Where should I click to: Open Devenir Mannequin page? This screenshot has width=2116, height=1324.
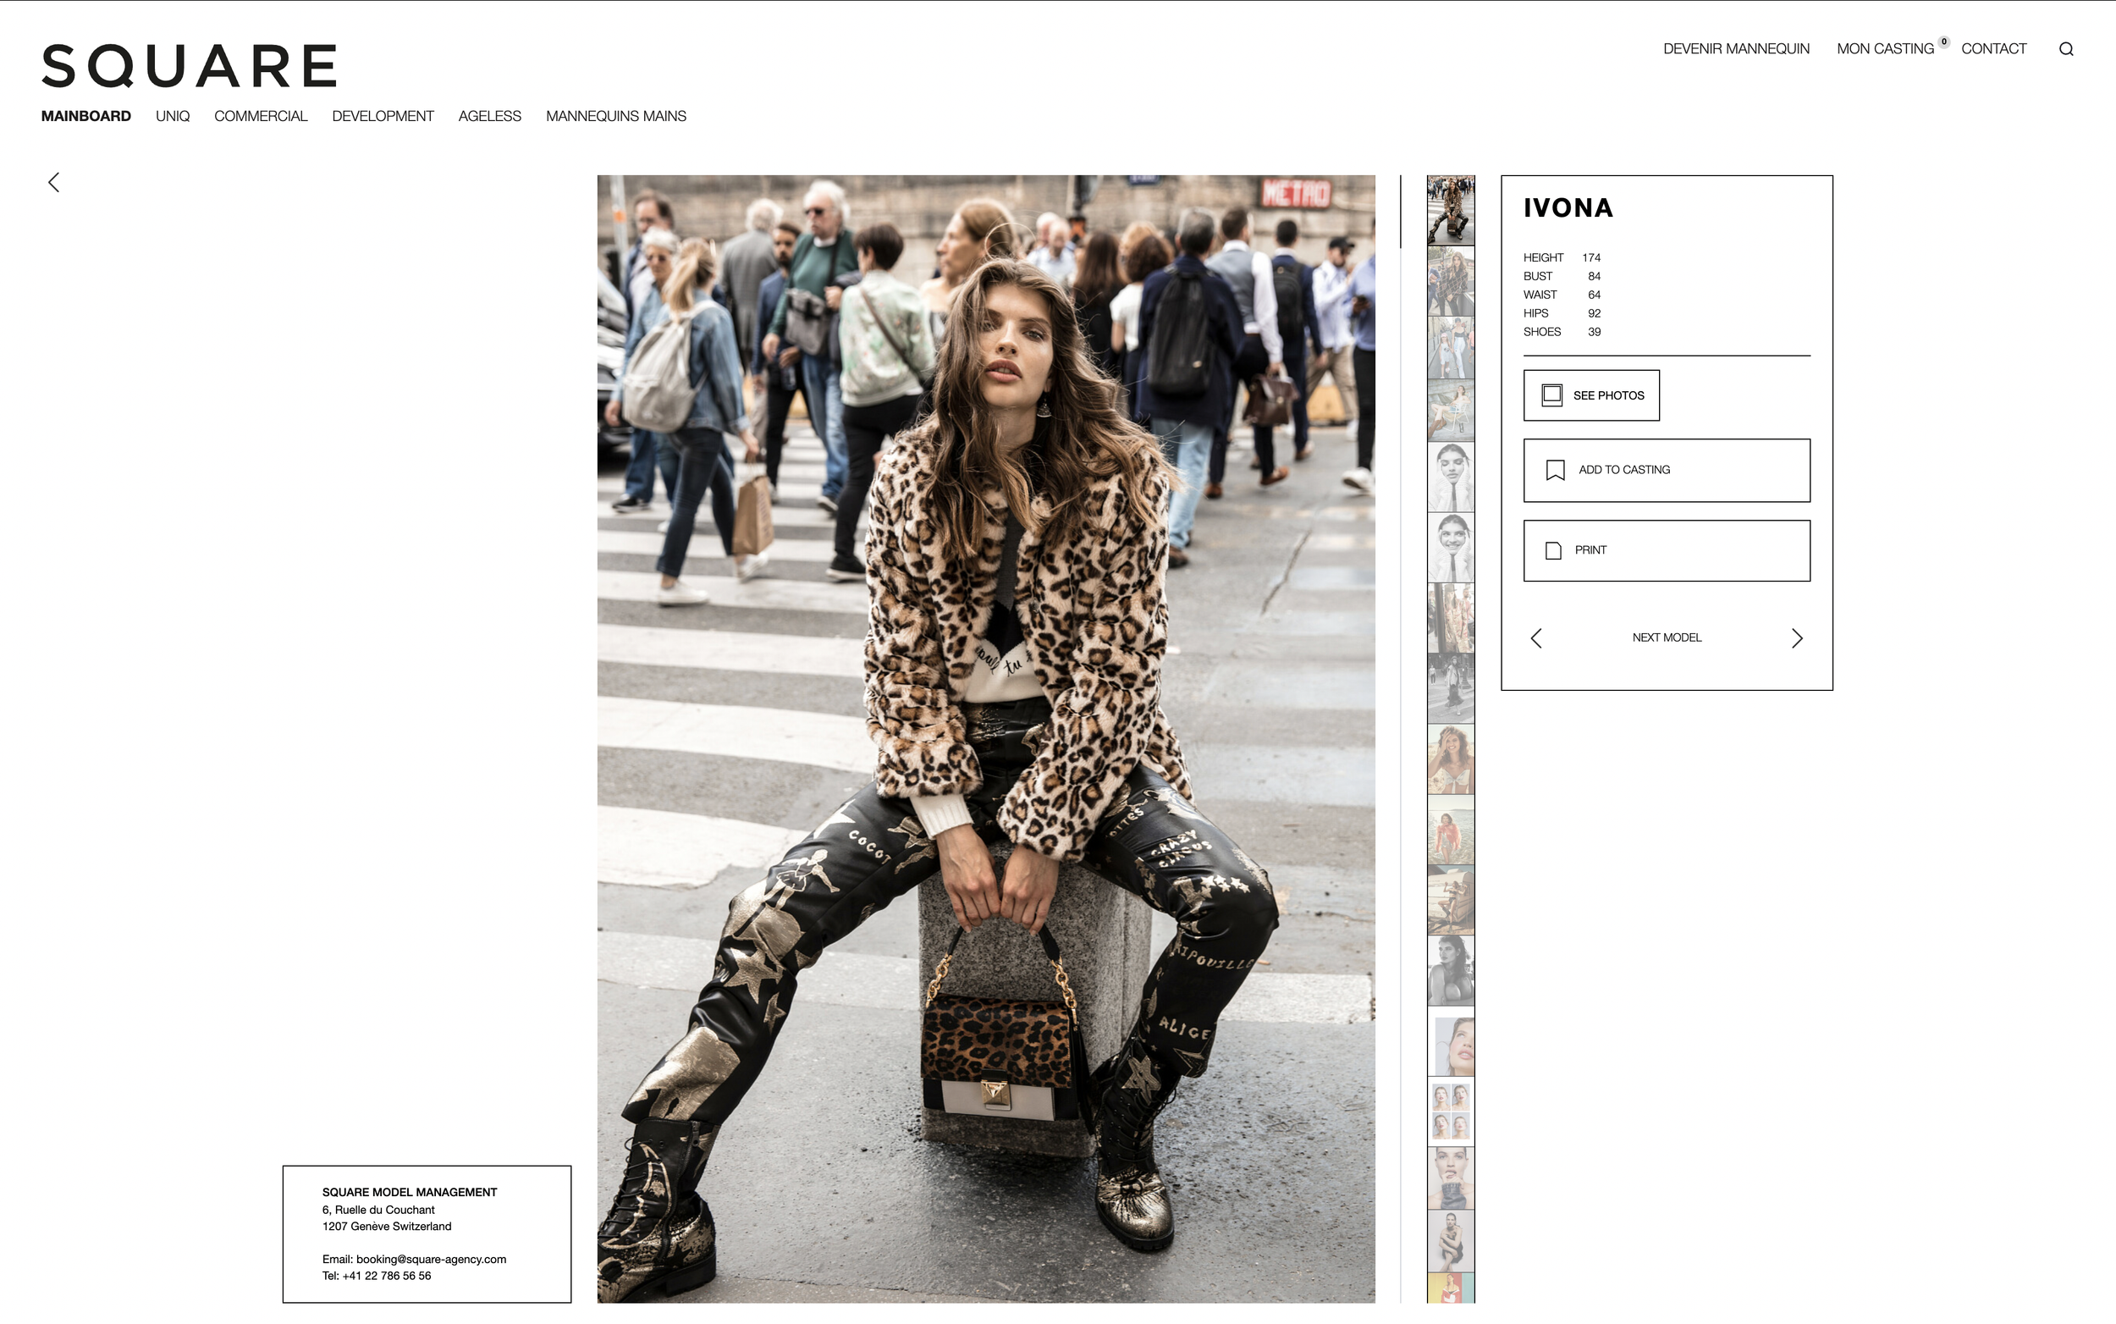tap(1735, 48)
